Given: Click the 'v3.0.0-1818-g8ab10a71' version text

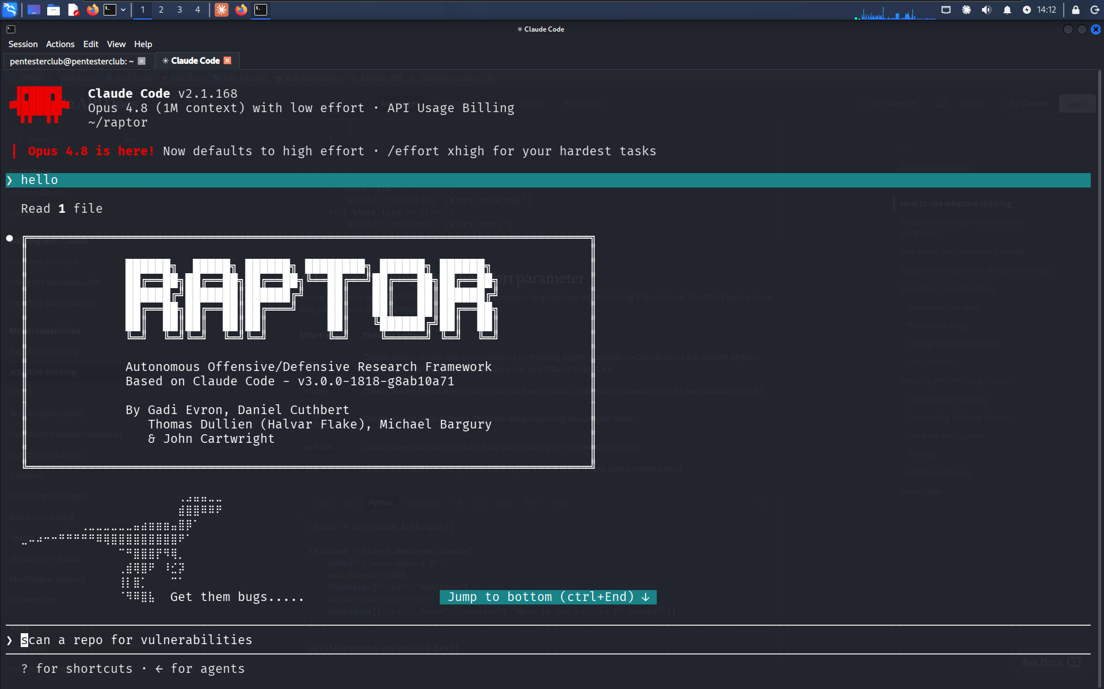Looking at the screenshot, I should (376, 381).
